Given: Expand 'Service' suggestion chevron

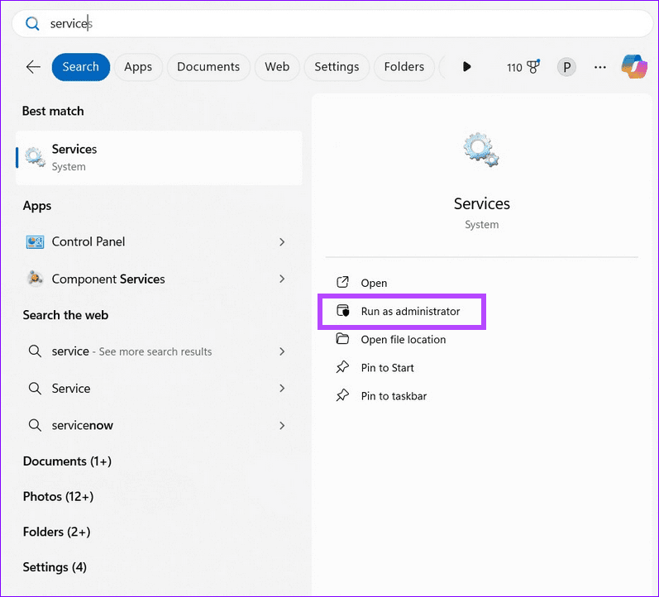Looking at the screenshot, I should click(x=282, y=388).
